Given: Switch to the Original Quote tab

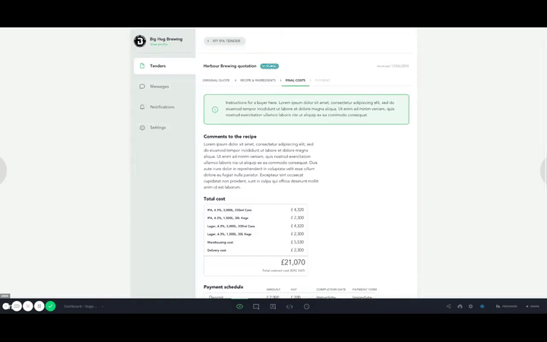Looking at the screenshot, I should (x=217, y=80).
